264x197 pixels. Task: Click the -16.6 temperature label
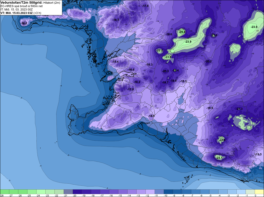131,70
